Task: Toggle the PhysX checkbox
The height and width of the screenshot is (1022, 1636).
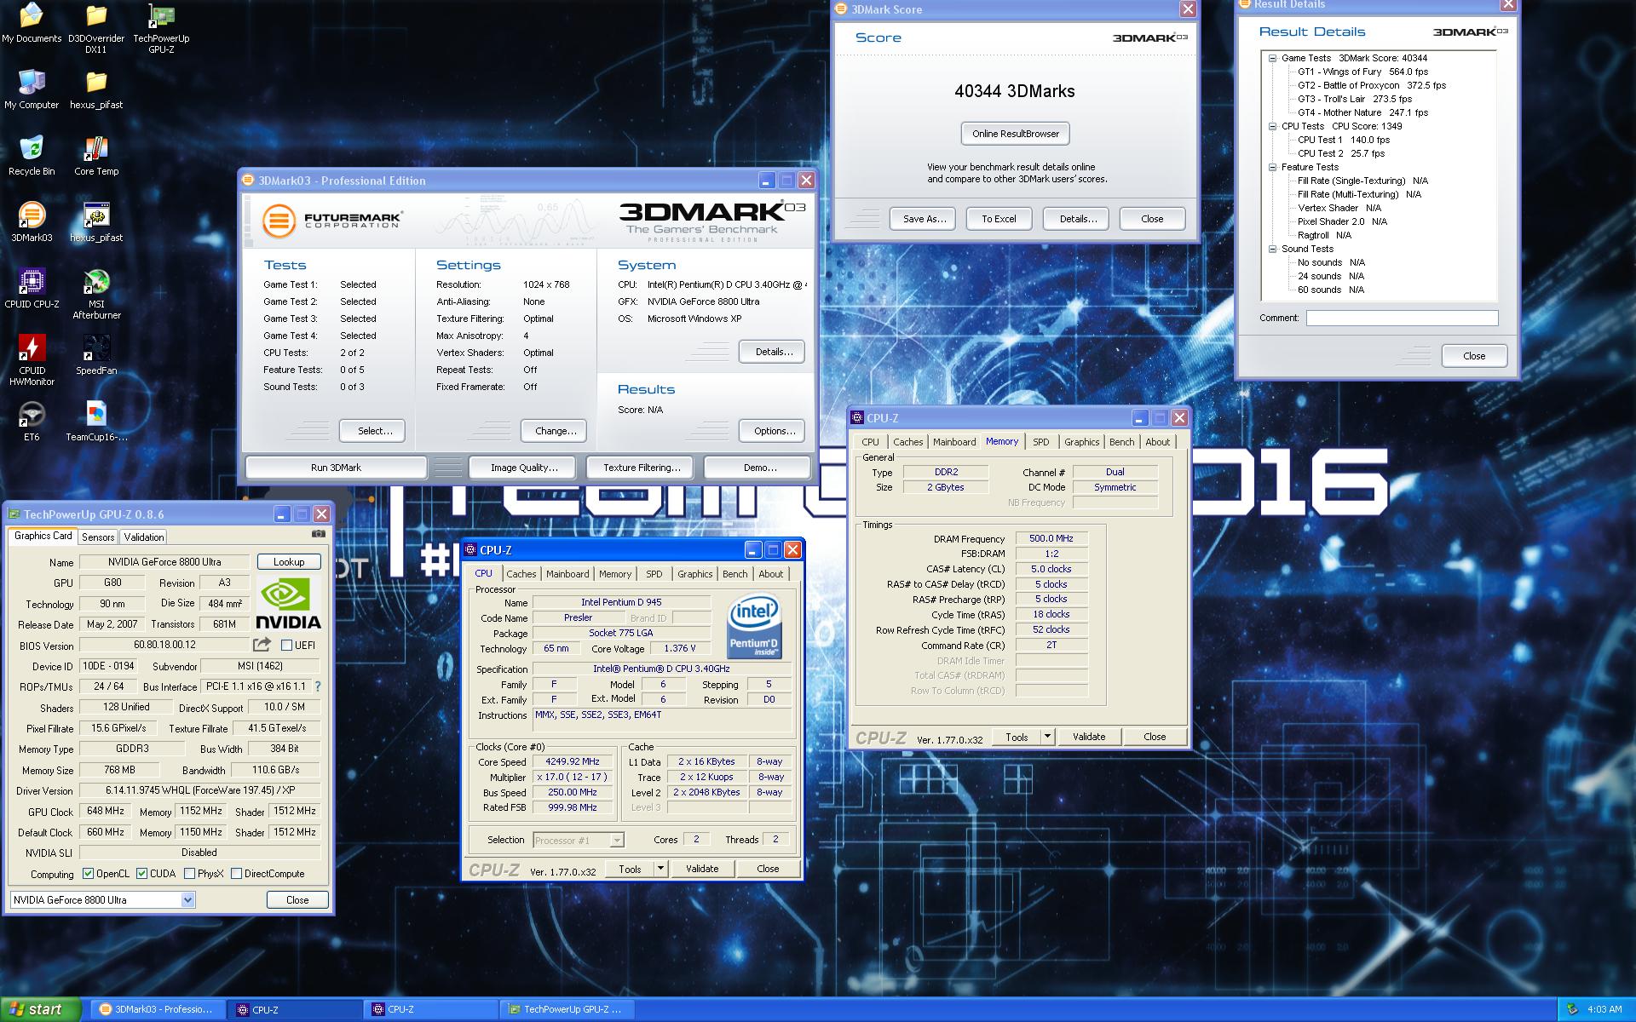Action: 189,874
